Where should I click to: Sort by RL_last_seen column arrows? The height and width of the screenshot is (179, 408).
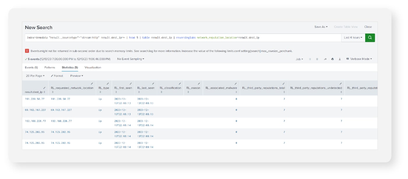click(139, 92)
